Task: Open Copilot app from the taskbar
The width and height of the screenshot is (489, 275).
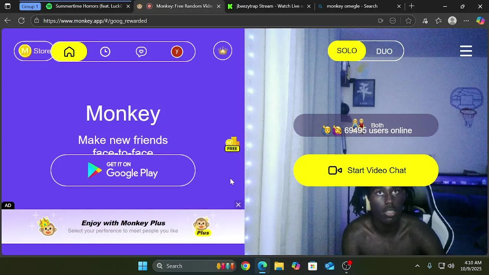Action: point(296,266)
